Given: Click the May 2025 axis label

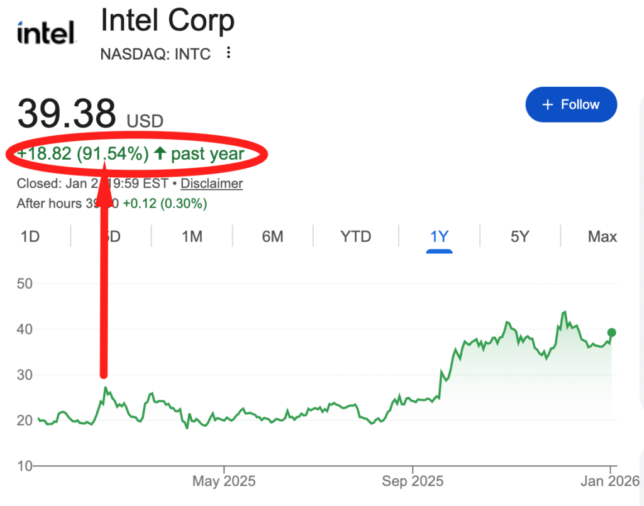Looking at the screenshot, I should pyautogui.click(x=224, y=481).
